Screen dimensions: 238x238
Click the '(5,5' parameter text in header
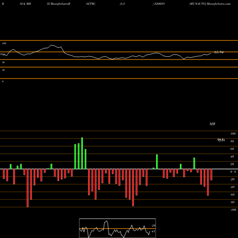[122, 4]
